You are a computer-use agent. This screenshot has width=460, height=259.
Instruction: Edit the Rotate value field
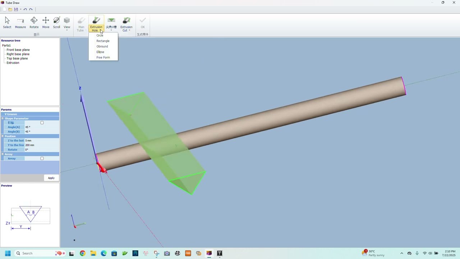[42, 150]
